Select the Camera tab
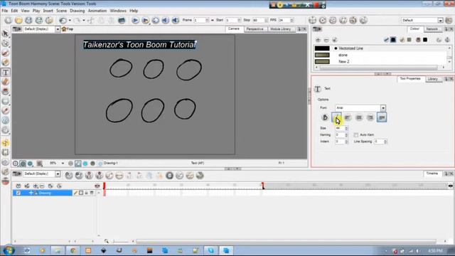Viewport: 455px width, 256px height. pyautogui.click(x=234, y=28)
